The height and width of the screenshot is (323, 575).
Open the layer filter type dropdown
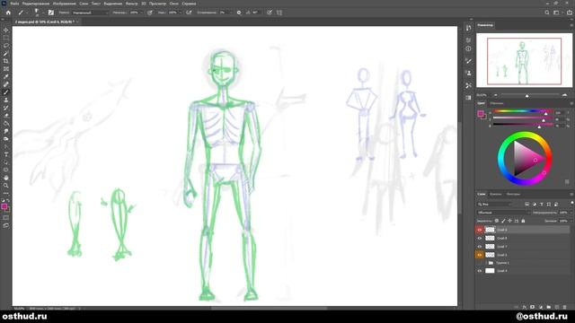(493, 205)
